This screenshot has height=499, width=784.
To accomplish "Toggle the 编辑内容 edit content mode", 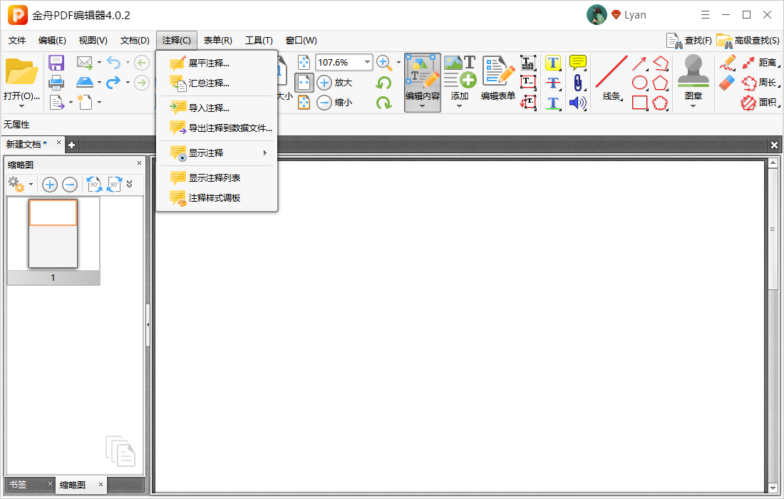I will tap(423, 83).
